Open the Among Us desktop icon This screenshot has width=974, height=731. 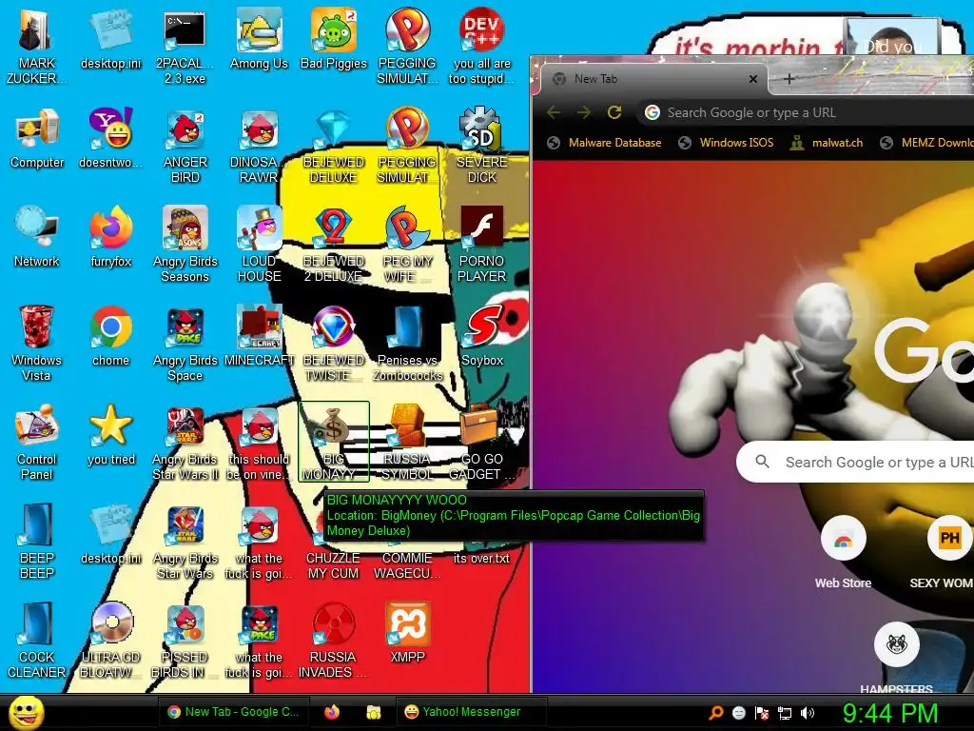[x=259, y=40]
